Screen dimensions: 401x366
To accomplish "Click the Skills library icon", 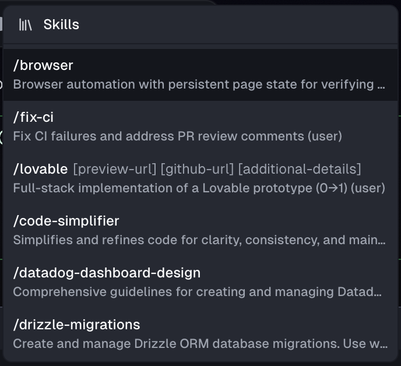I will (x=25, y=24).
